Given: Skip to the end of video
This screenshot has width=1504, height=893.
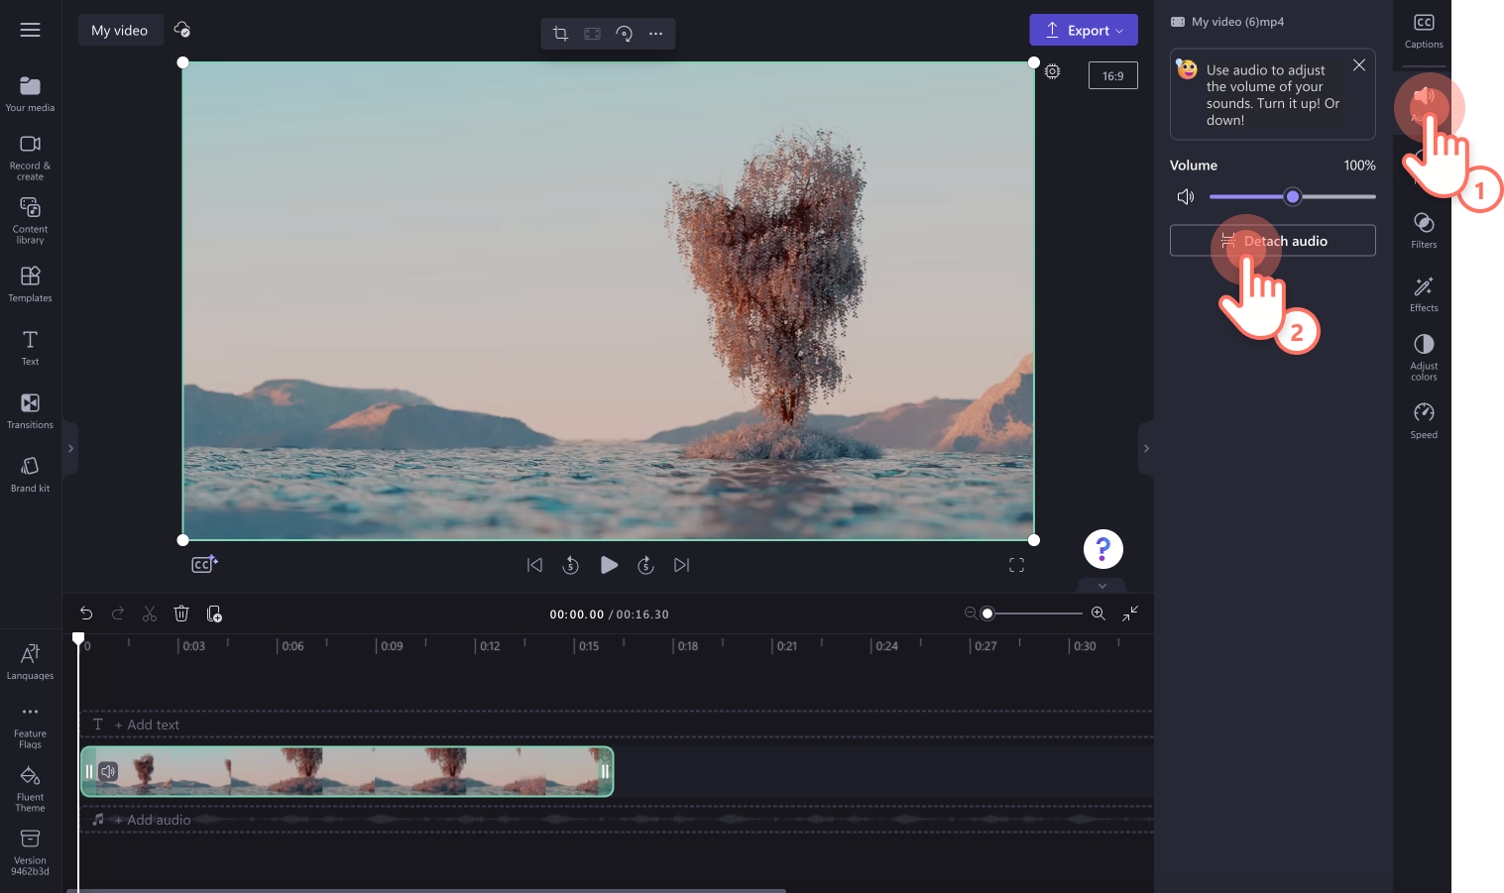Looking at the screenshot, I should point(681,565).
